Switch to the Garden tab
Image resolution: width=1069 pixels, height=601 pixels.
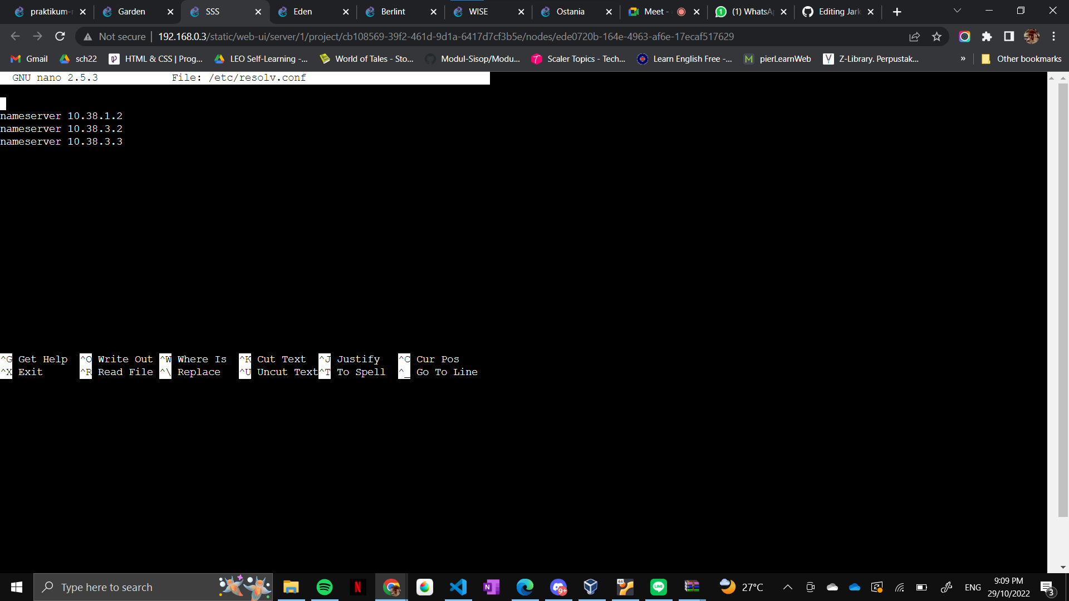pos(131,12)
